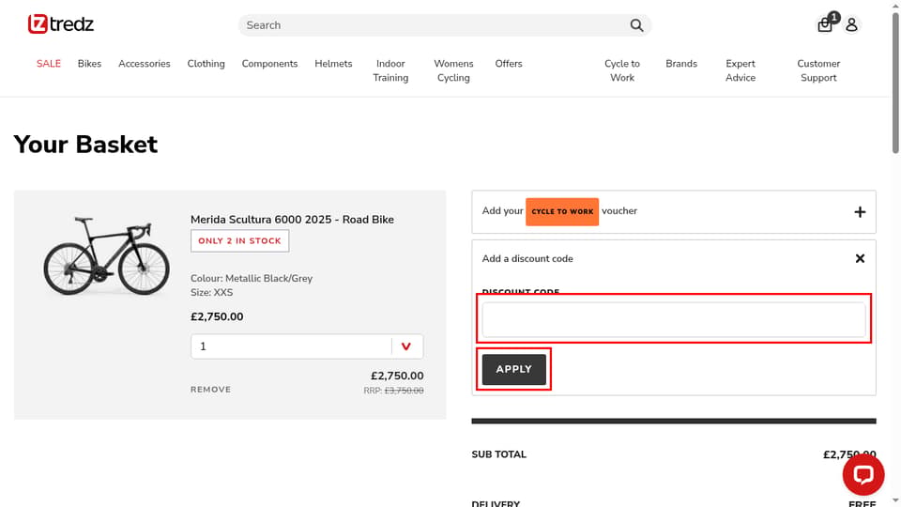Click the 'Your Basket' heading
This screenshot has width=901, height=507.
point(85,145)
